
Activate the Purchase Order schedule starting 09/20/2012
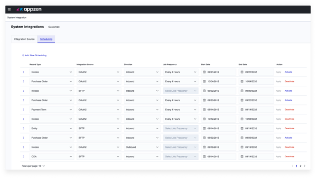tap(288, 100)
